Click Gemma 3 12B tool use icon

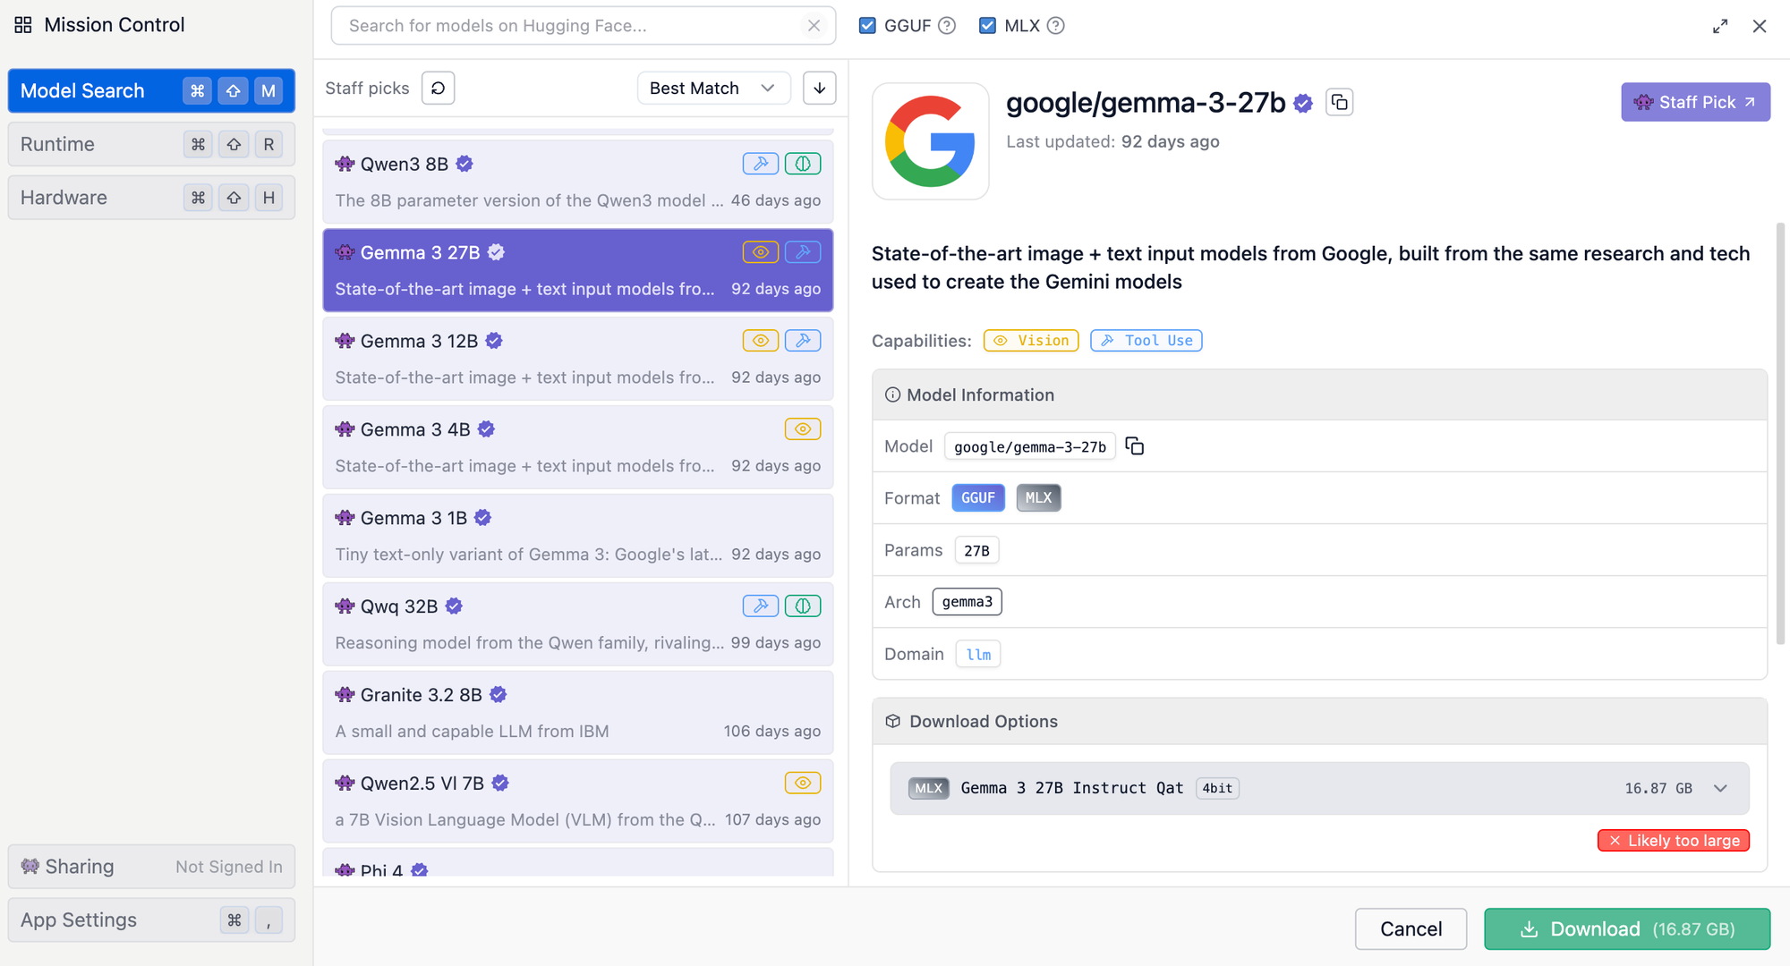[x=803, y=341]
